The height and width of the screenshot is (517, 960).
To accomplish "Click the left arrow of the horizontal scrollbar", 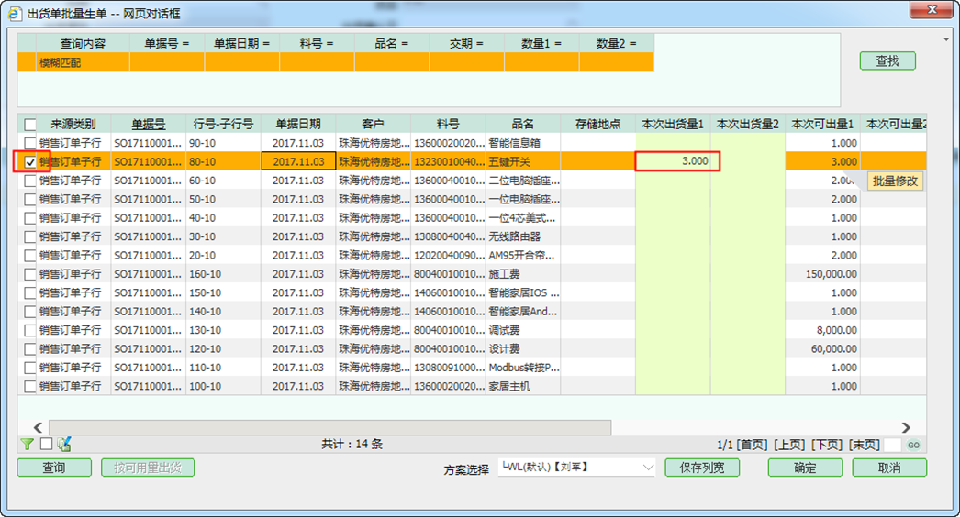I will point(38,427).
